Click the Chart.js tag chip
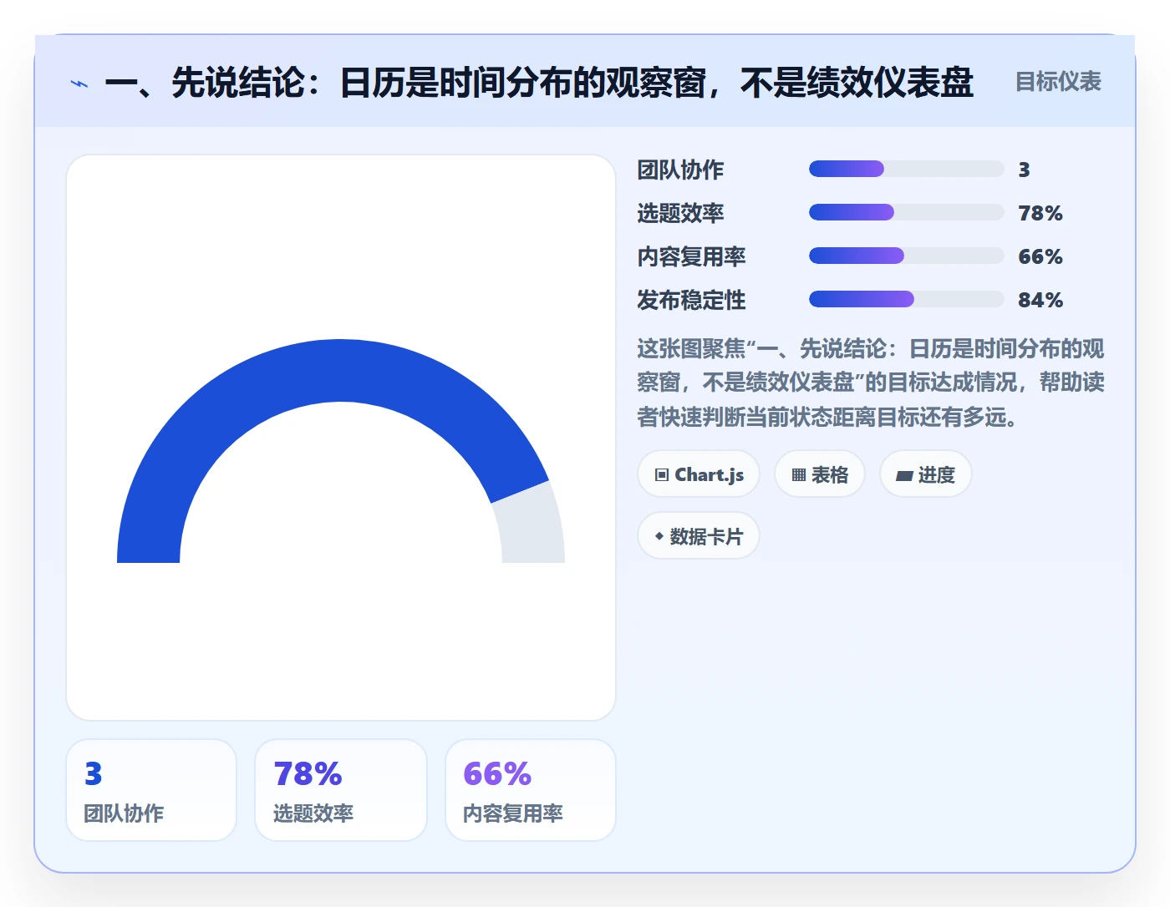Viewport: 1170px width, 907px height. [699, 474]
